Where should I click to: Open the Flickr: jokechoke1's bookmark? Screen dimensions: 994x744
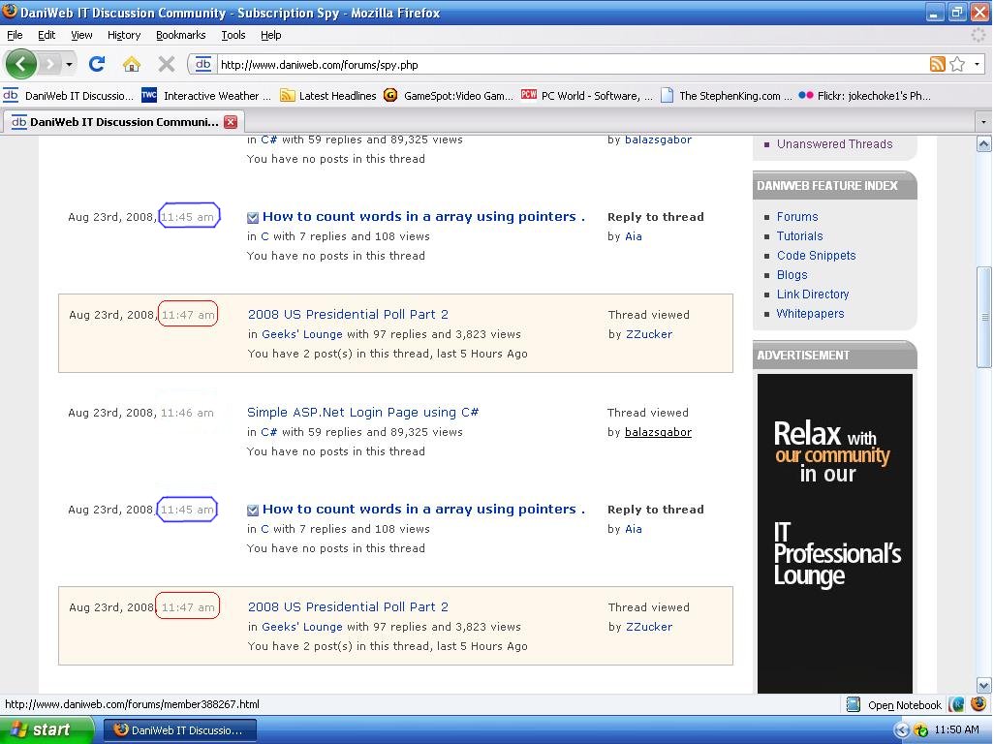(865, 96)
